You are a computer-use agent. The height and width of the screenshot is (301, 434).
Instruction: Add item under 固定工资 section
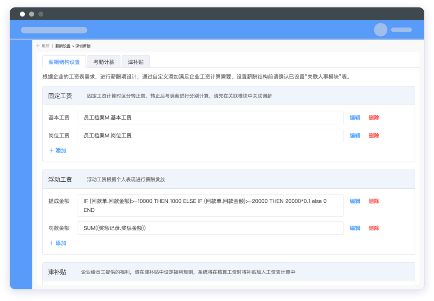coord(58,150)
